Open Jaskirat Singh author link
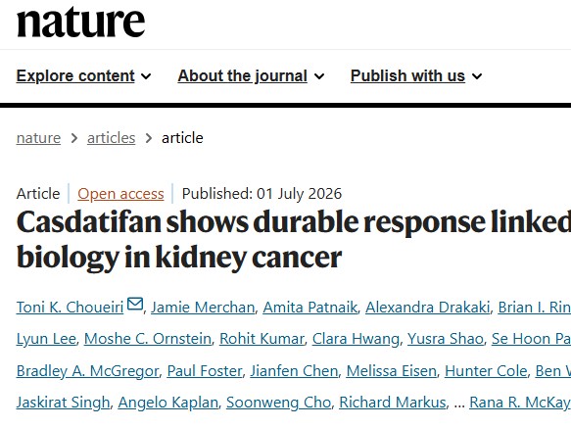The image size is (571, 428). coord(63,403)
